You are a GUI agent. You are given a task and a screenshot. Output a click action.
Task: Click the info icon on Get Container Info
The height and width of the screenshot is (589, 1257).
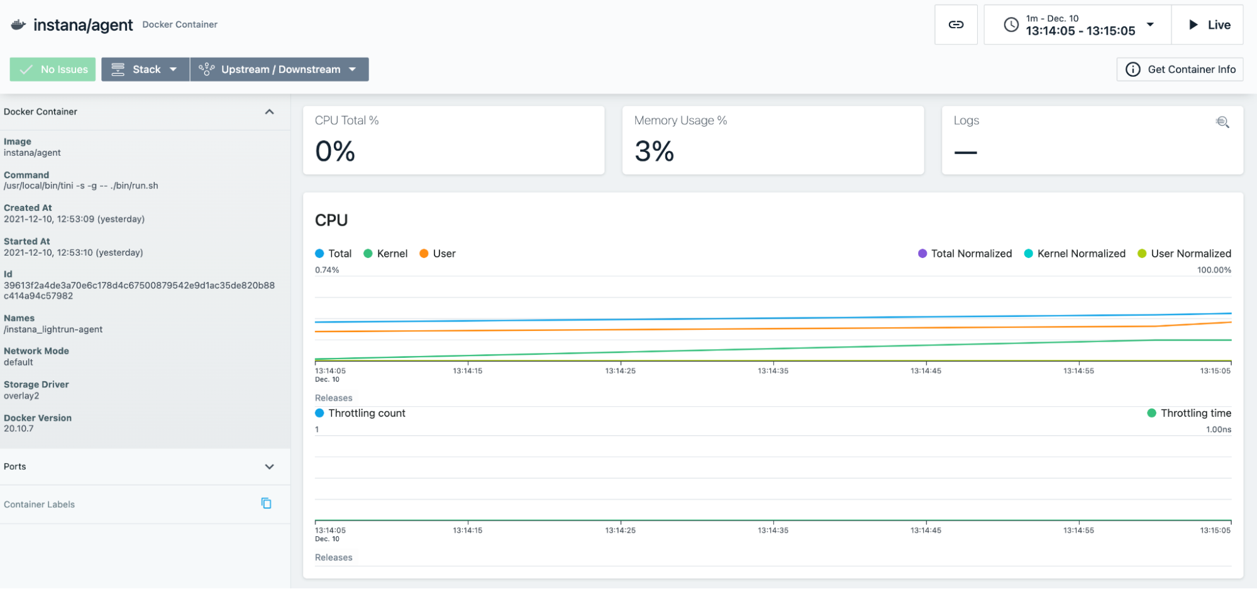[x=1132, y=70]
